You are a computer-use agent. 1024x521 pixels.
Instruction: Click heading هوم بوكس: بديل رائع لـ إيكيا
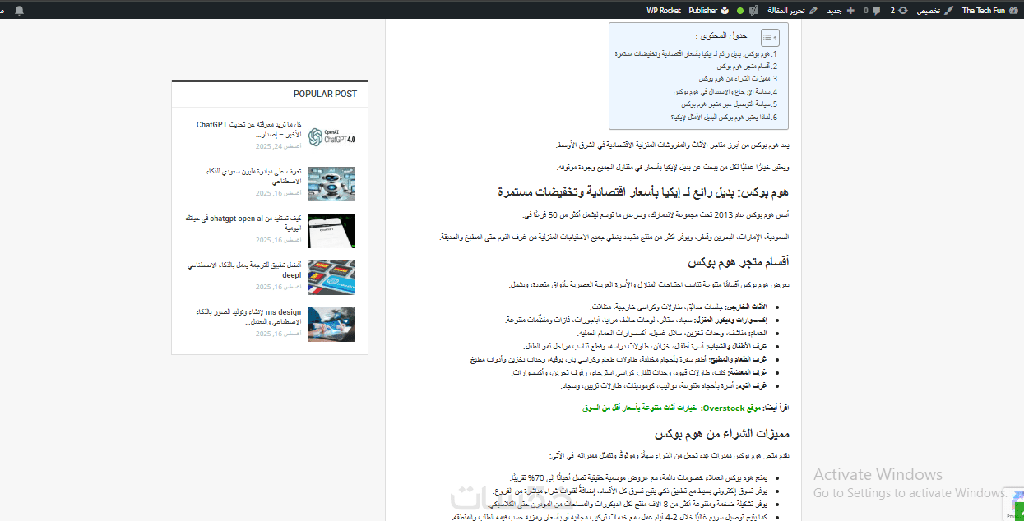(x=642, y=191)
